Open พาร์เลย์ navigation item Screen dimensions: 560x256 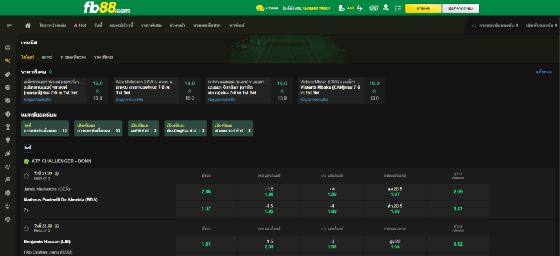(237, 25)
